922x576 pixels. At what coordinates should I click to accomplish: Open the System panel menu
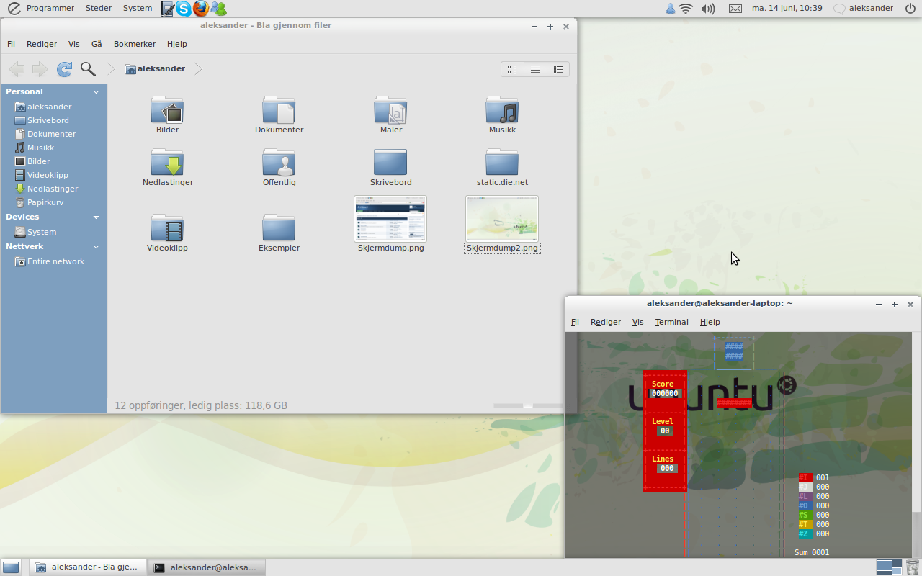[x=138, y=9]
